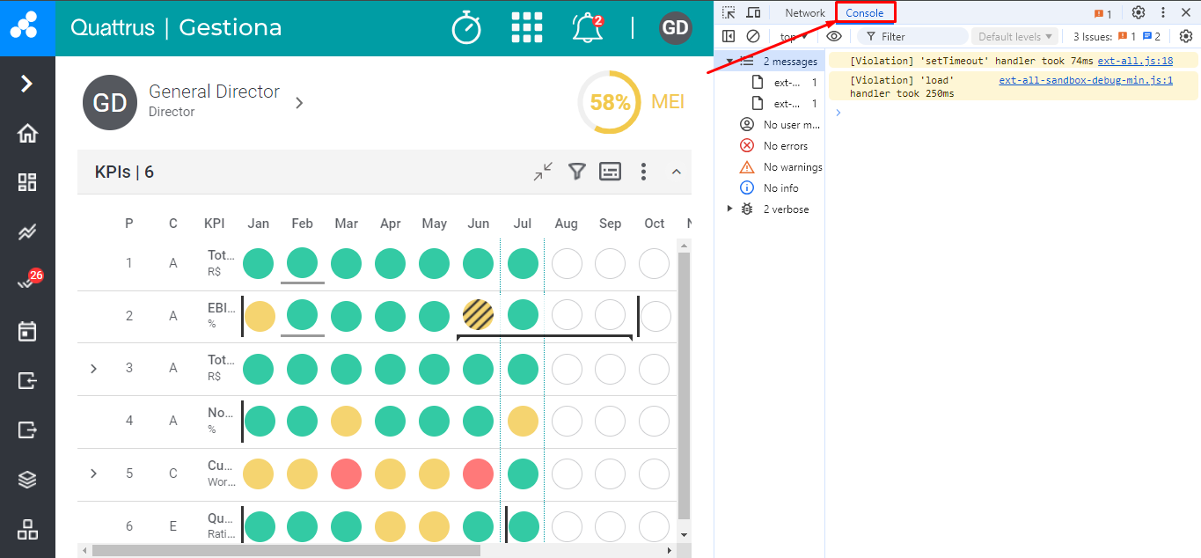Screen dimensions: 1201x558
Task: Open the ext-all-sandbox-debug-min.js:1 link
Action: pos(1086,80)
